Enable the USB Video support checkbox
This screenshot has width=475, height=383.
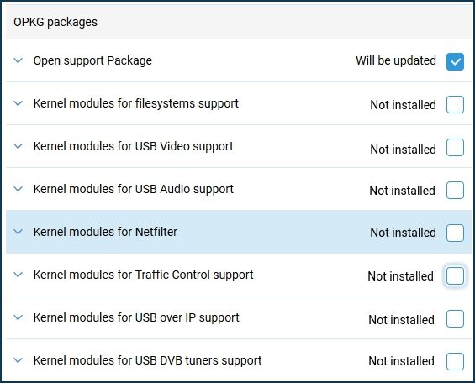[455, 147]
